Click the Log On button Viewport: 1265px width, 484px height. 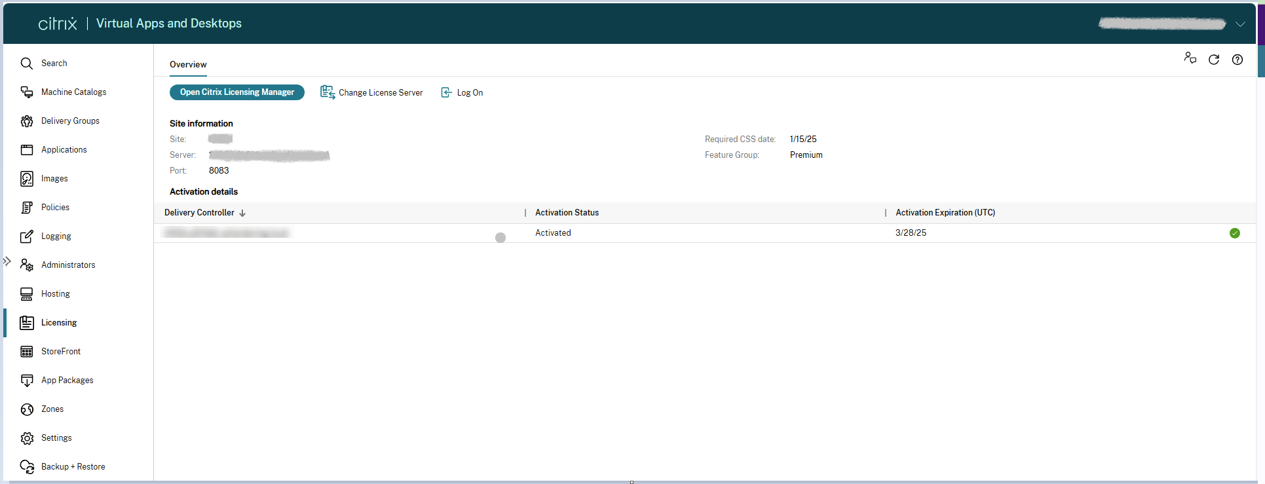pos(462,92)
